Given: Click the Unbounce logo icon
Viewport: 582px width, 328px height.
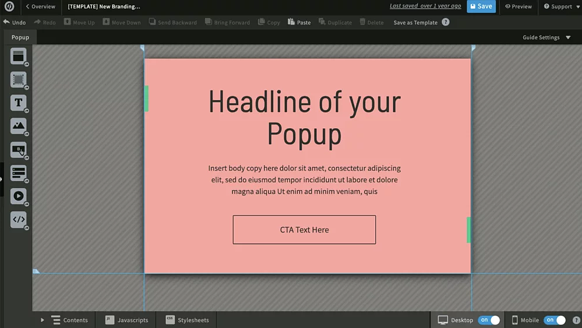Looking at the screenshot, I should coord(9,6).
